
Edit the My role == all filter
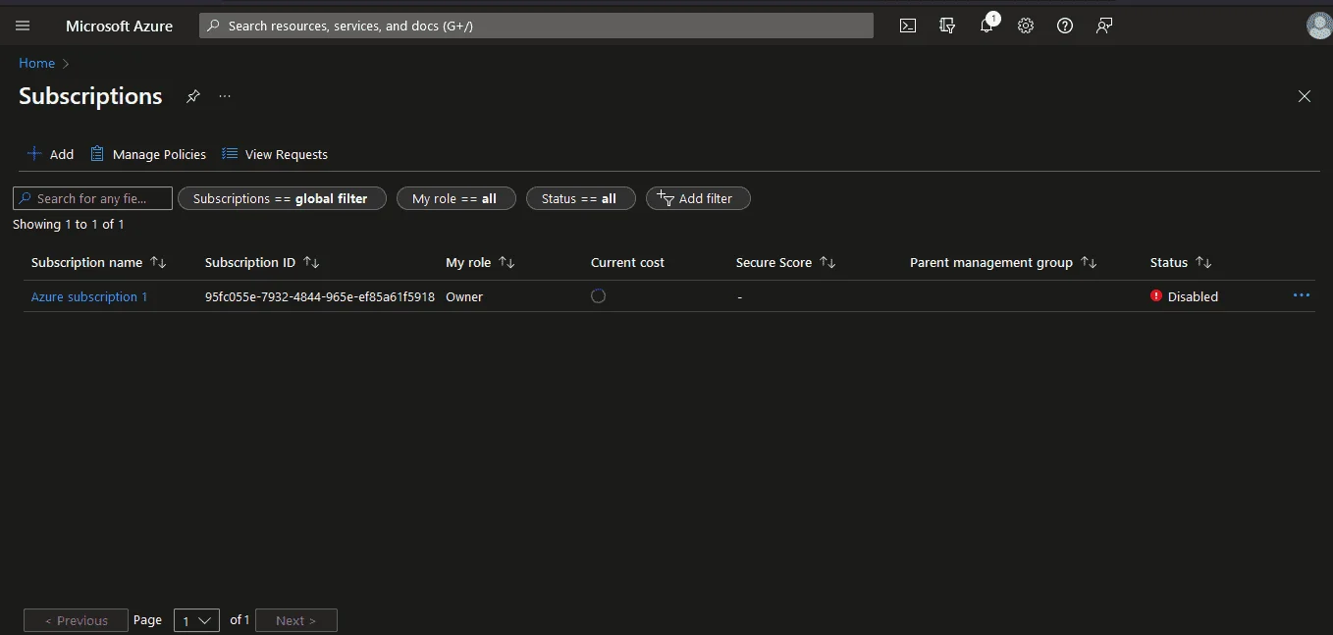tap(455, 198)
